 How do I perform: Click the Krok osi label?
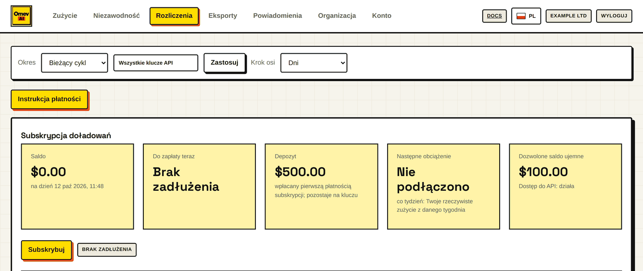(263, 62)
